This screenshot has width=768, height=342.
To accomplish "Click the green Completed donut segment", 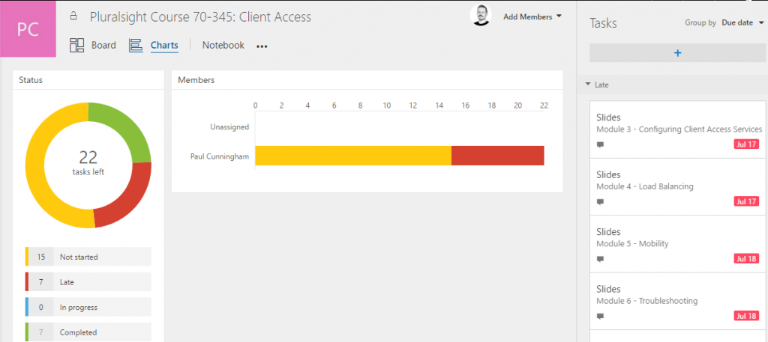I will tap(127, 126).
